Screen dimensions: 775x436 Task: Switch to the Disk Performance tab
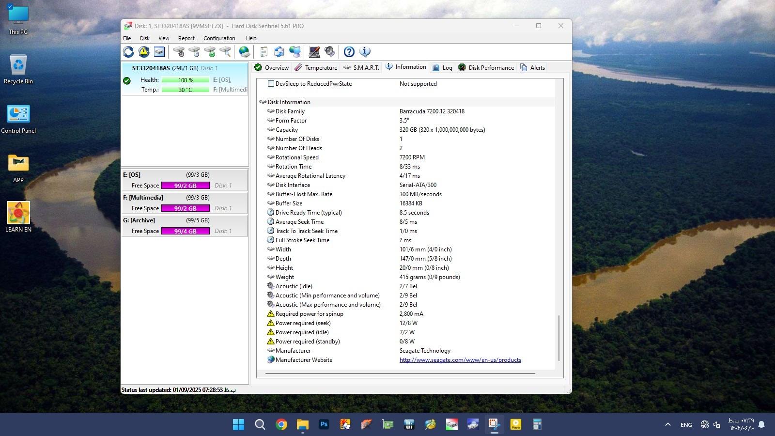pos(486,68)
